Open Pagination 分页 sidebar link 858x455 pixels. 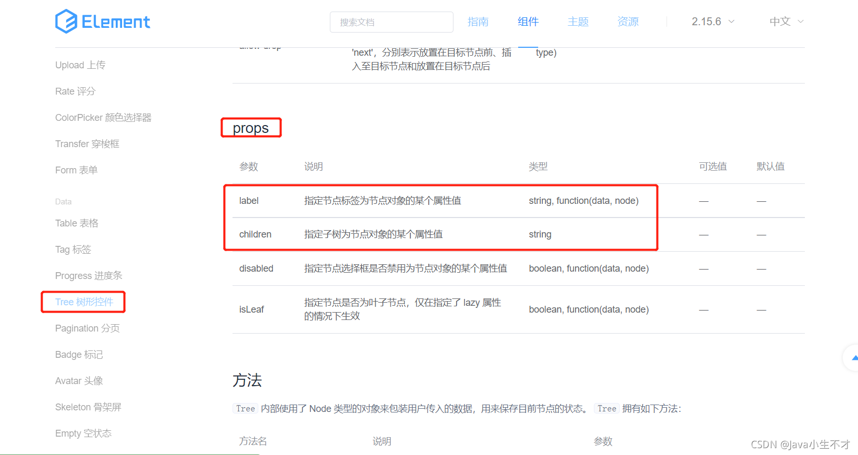click(87, 328)
